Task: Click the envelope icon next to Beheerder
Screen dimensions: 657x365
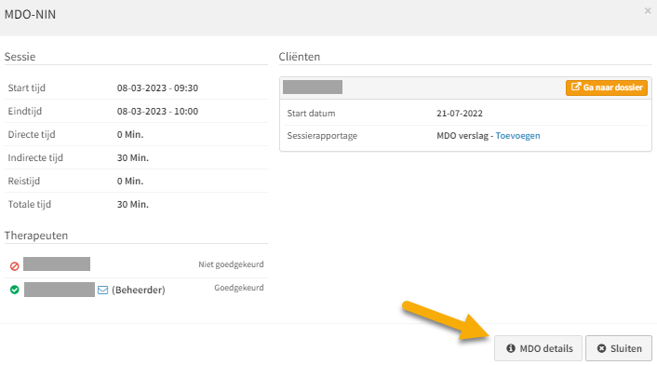Action: pyautogui.click(x=102, y=290)
